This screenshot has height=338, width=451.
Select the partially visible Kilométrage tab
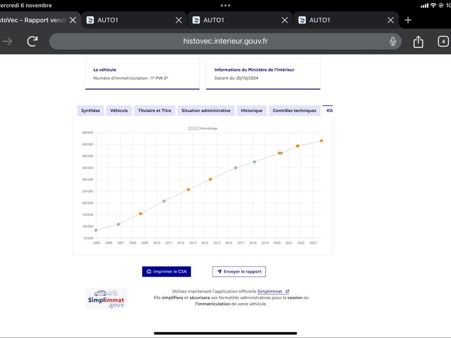pos(328,110)
